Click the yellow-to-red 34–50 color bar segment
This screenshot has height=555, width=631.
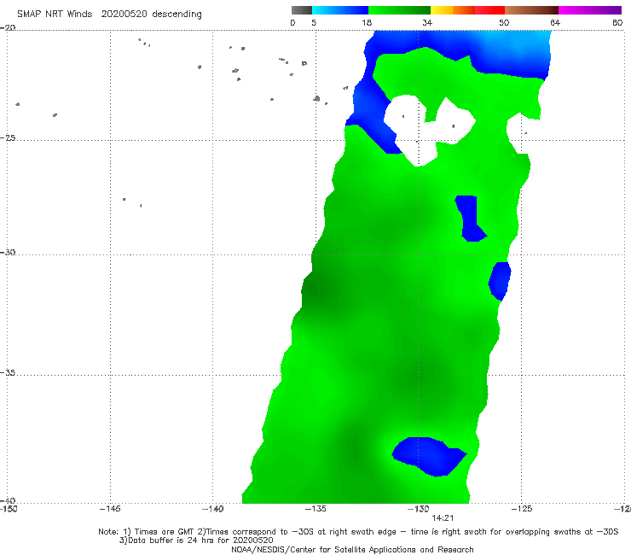click(x=467, y=10)
